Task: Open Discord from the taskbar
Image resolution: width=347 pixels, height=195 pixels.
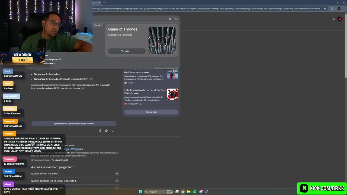Action: pyautogui.click(x=201, y=192)
